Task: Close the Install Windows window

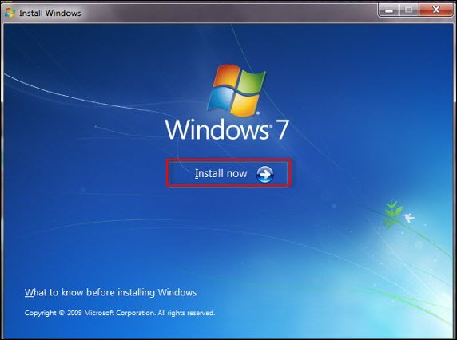Action: [436, 10]
